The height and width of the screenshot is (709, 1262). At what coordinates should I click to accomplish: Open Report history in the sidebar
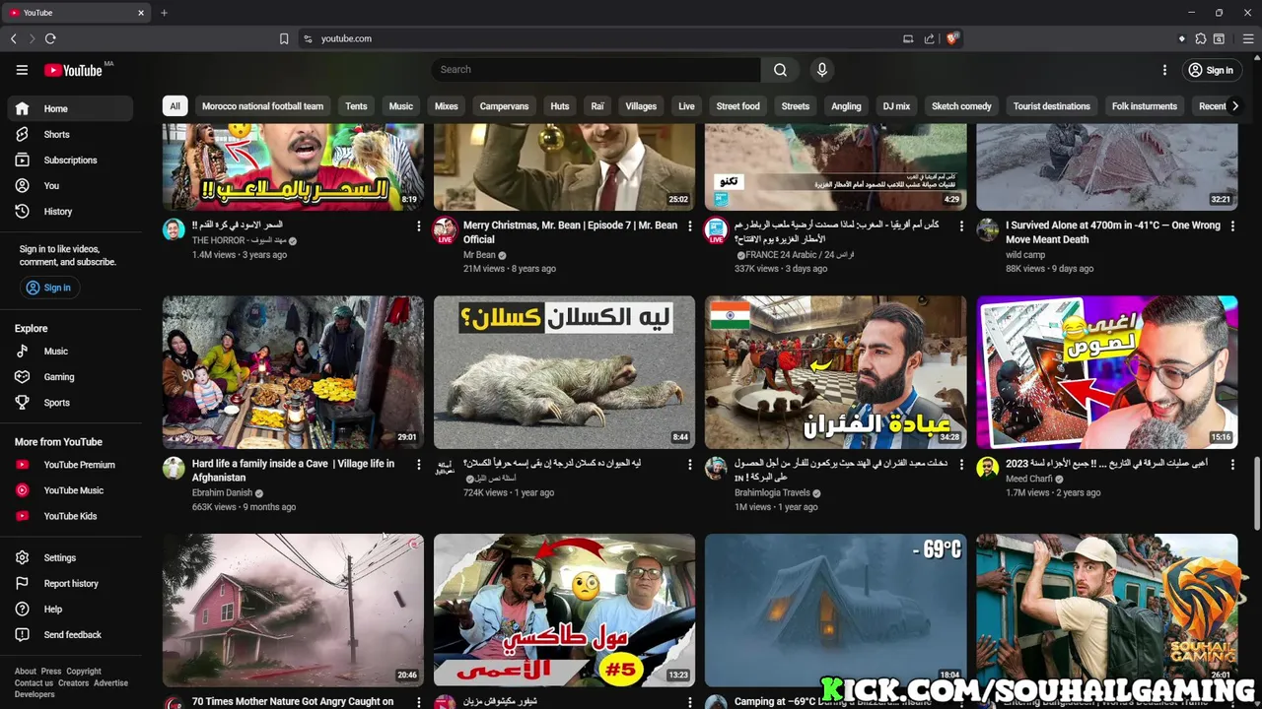click(70, 584)
